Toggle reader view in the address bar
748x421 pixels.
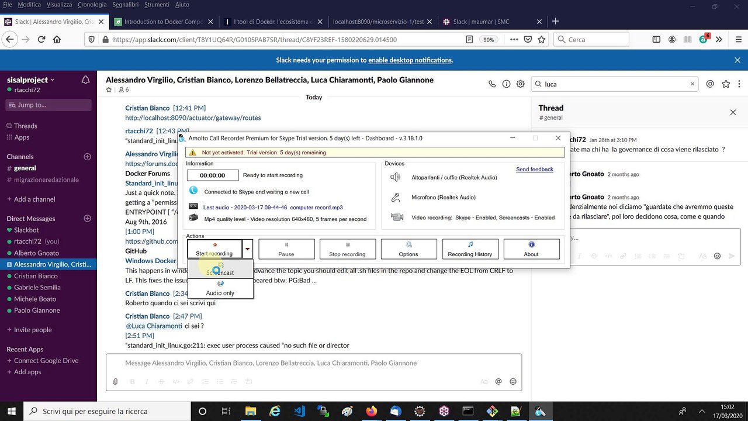pos(469,40)
